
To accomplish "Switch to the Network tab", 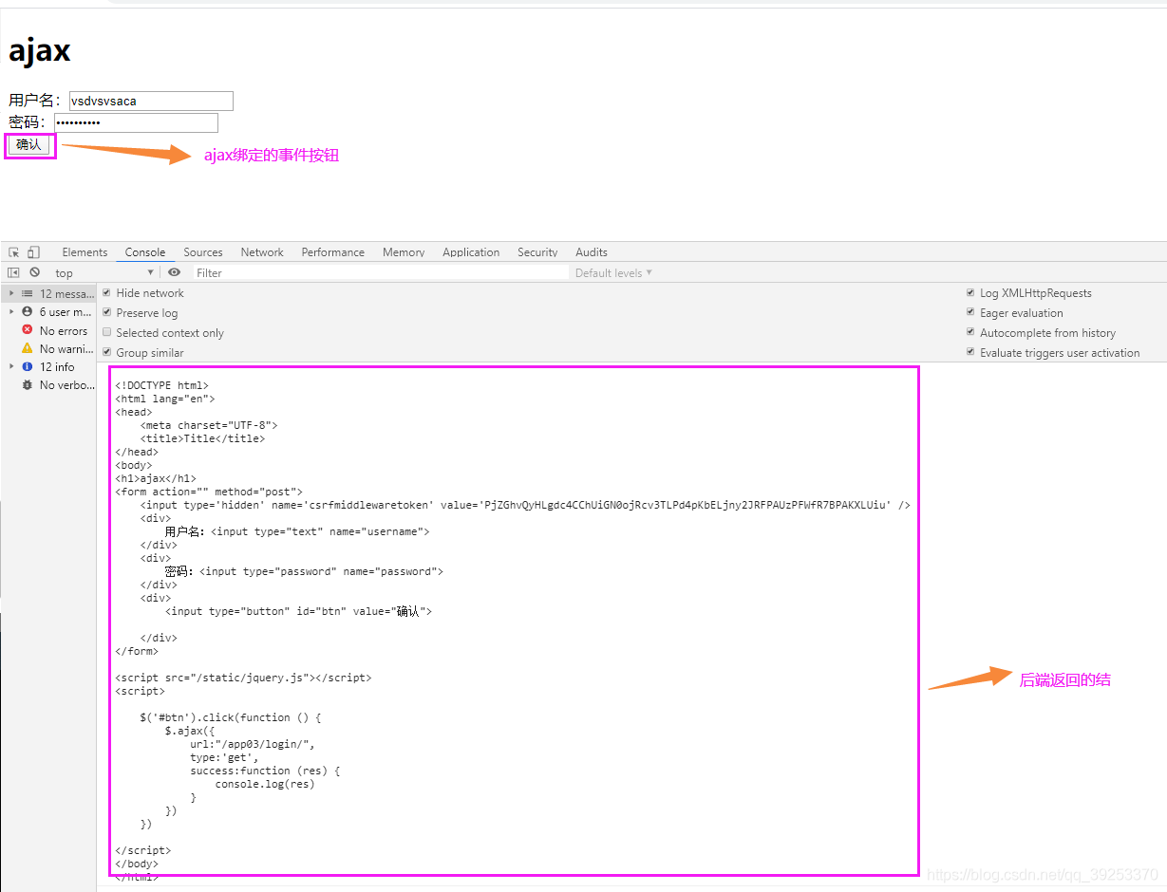I will (262, 252).
